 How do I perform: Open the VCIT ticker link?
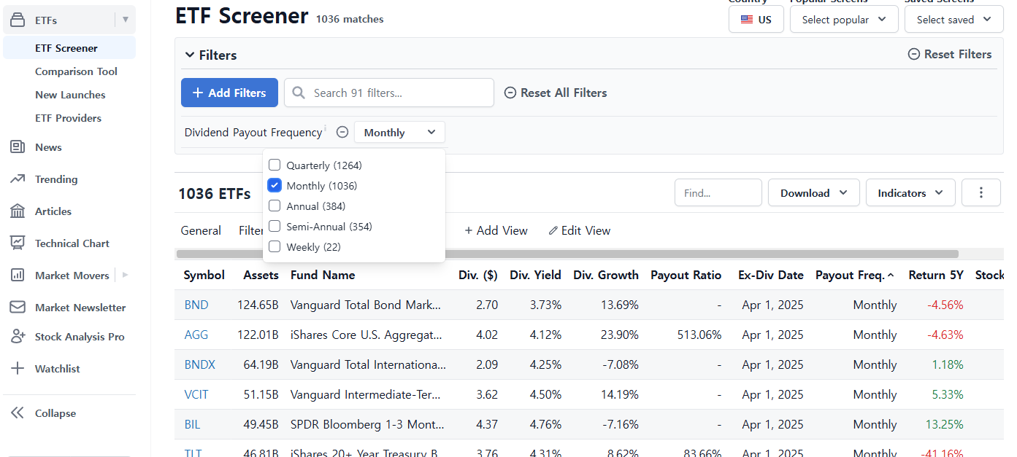click(196, 394)
